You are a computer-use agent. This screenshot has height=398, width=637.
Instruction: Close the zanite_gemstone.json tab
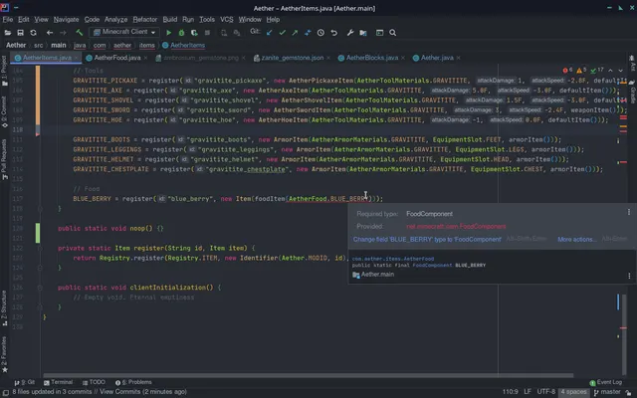328,58
